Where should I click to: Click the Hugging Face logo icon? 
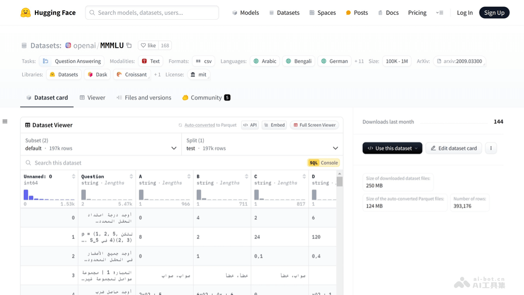26,13
